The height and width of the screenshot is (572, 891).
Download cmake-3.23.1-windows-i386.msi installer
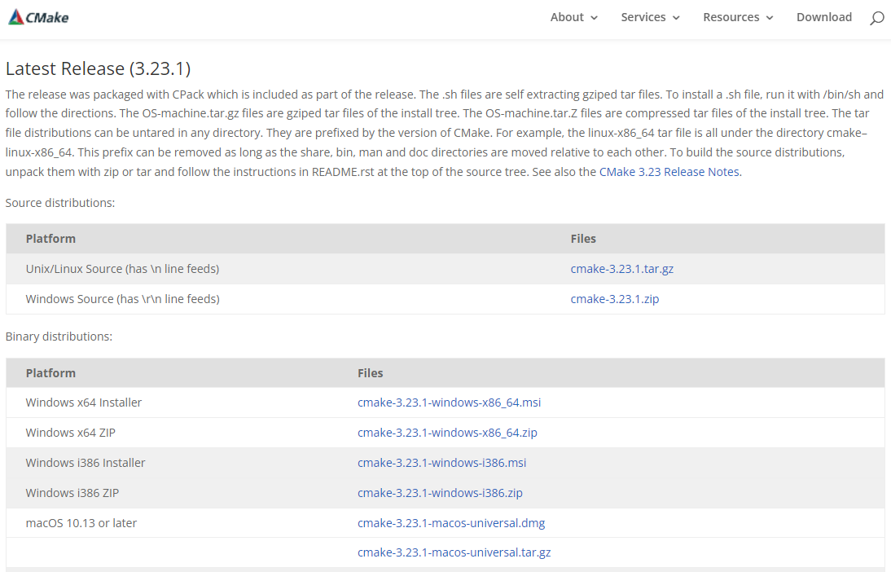[x=441, y=463]
